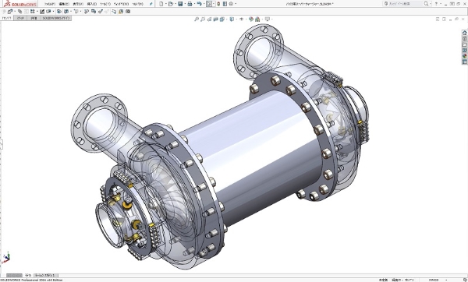Open the Home icon in the right task pane

coord(464,33)
